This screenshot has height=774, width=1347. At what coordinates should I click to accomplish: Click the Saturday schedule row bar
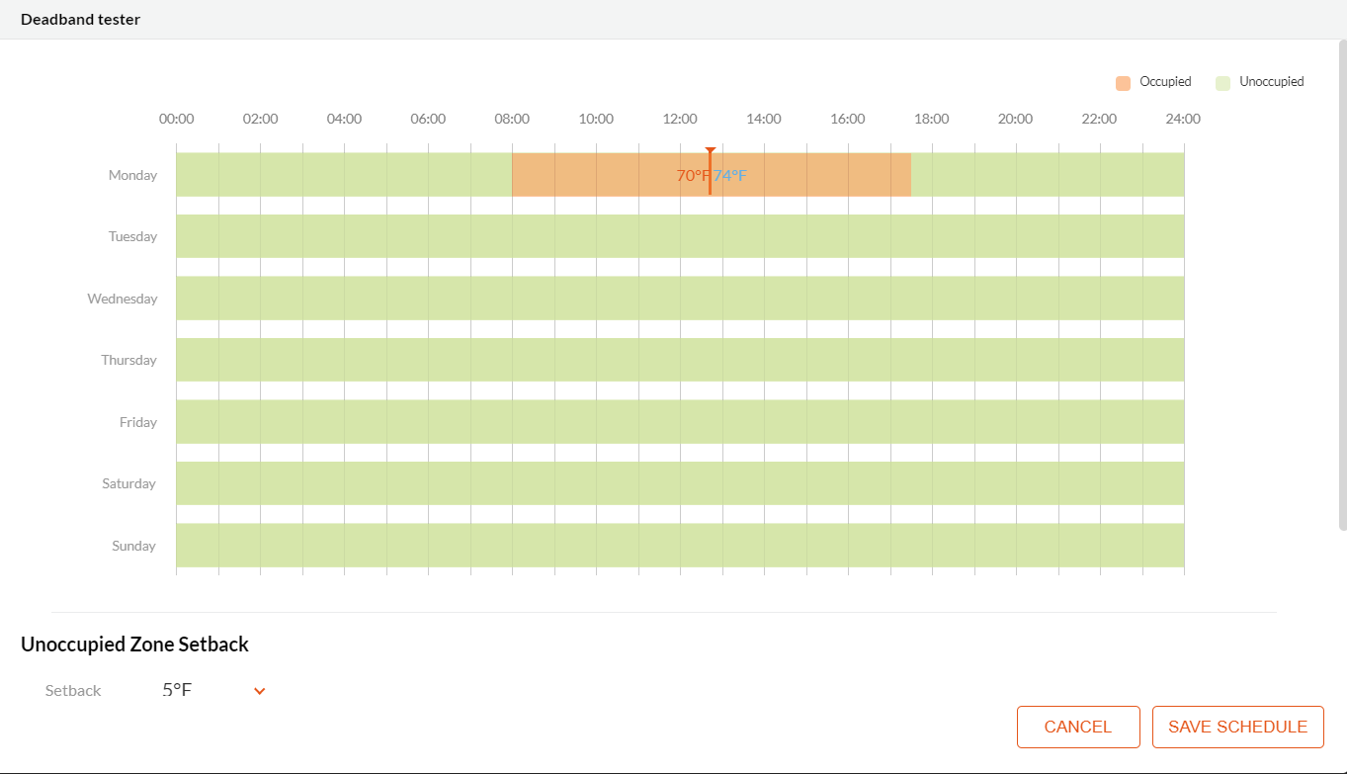680,483
